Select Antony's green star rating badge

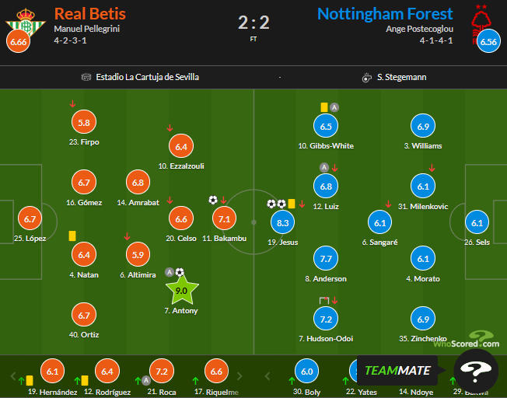(x=183, y=291)
